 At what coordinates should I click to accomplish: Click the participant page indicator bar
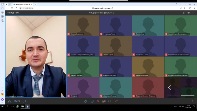[x=181, y=96]
